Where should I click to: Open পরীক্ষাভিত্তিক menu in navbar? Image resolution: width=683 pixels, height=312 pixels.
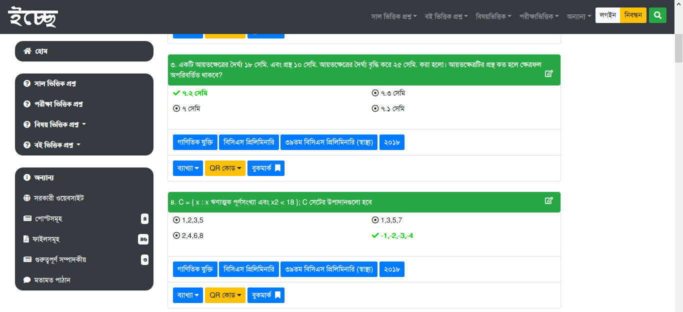coord(538,16)
